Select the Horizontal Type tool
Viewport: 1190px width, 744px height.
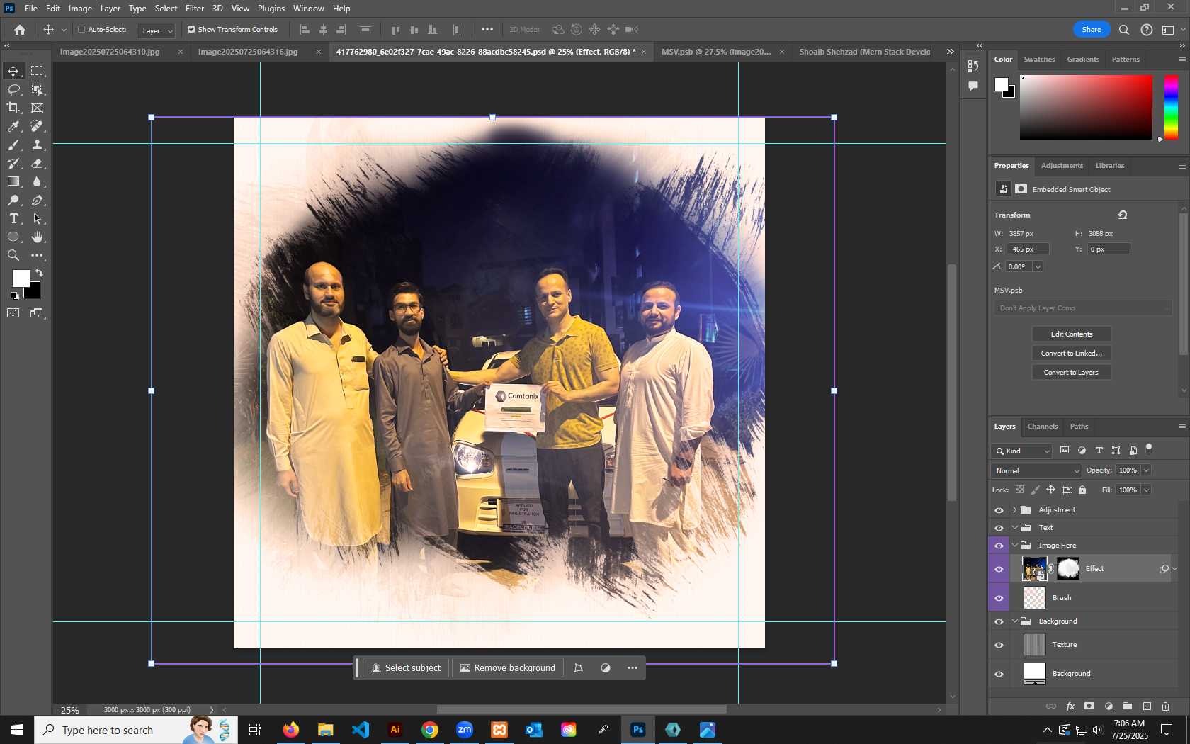click(x=13, y=219)
